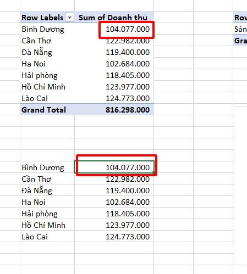Select Hồ Chí Minh label in pivot table

click(x=43, y=87)
